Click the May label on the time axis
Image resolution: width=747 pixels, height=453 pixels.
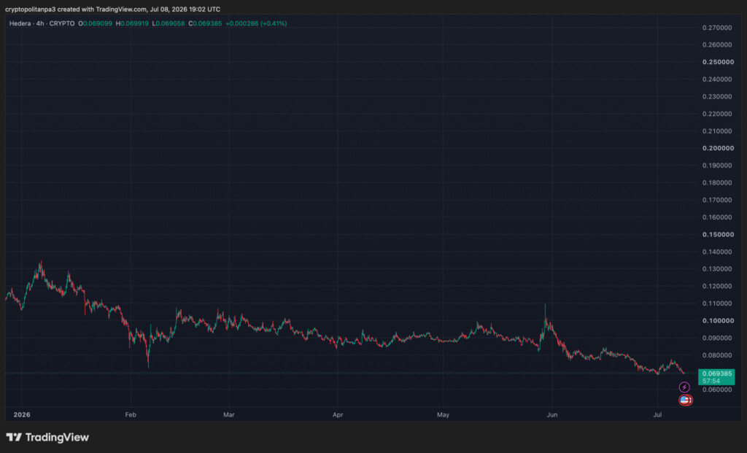tap(443, 415)
